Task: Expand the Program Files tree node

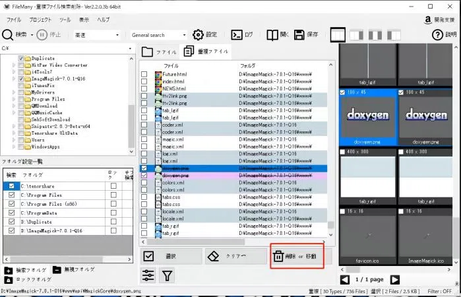Action: 14,99
